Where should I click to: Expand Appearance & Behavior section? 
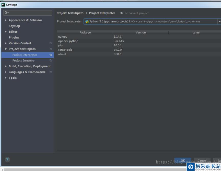pyautogui.click(x=6, y=20)
